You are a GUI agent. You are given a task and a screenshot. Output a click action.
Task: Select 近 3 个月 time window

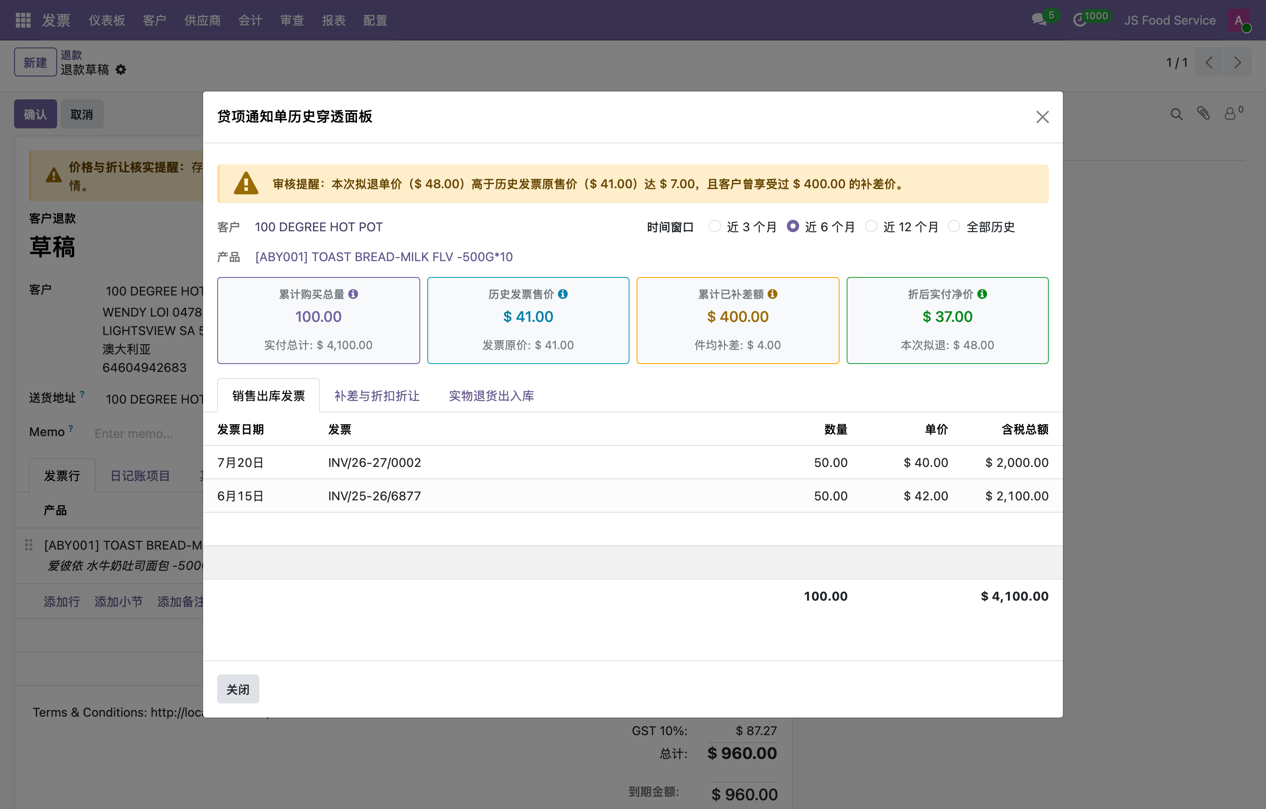pos(714,226)
